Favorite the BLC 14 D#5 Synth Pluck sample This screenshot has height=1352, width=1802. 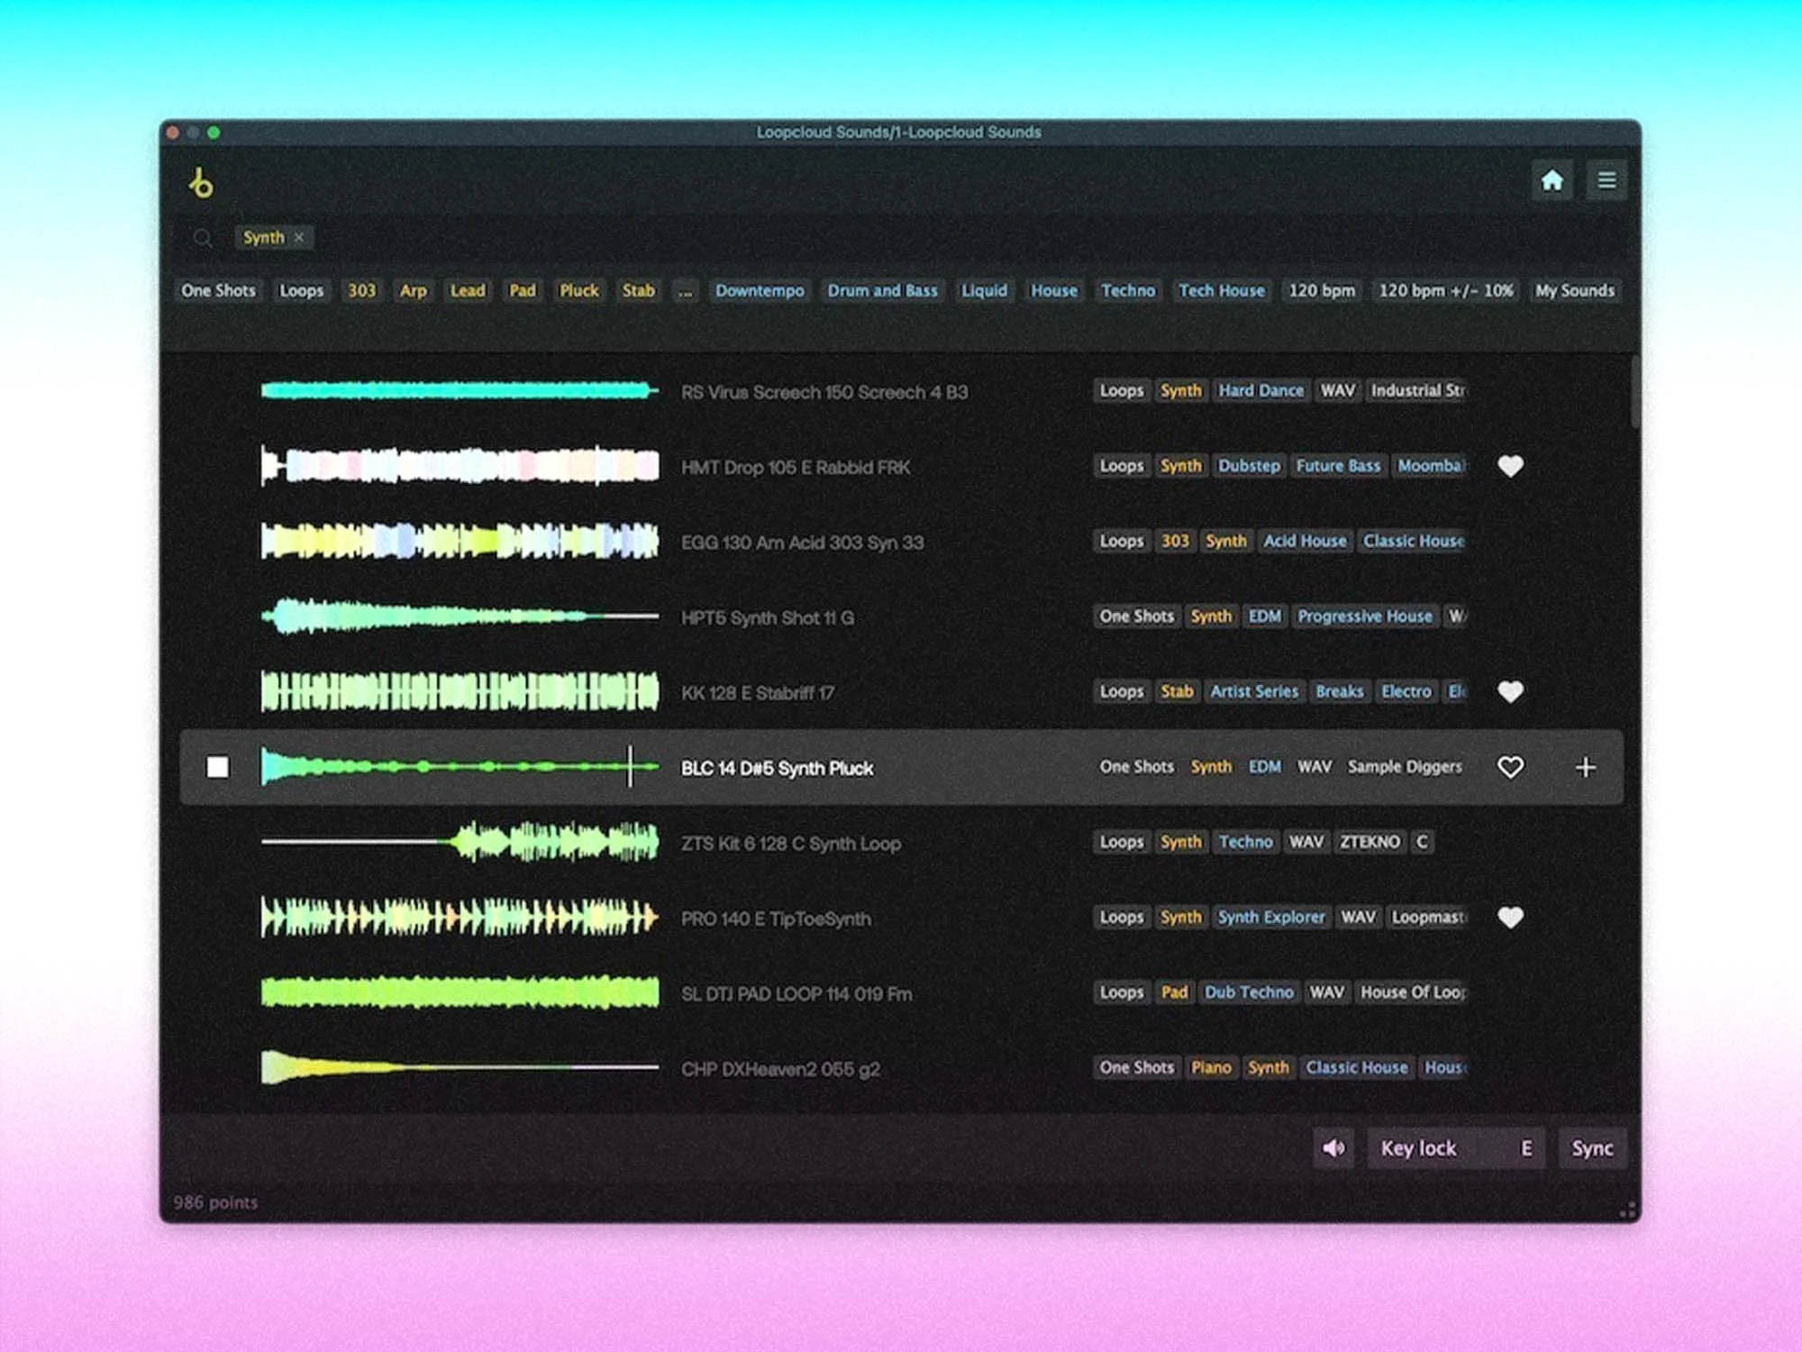click(x=1510, y=767)
